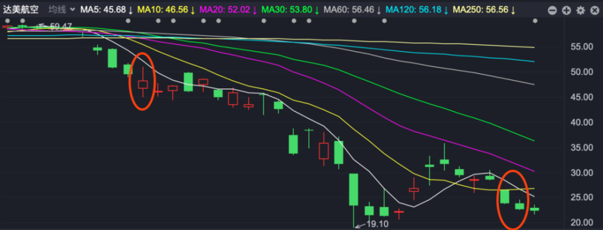Click the 20.00 price axis label
603x230 pixels.
pyautogui.click(x=582, y=223)
